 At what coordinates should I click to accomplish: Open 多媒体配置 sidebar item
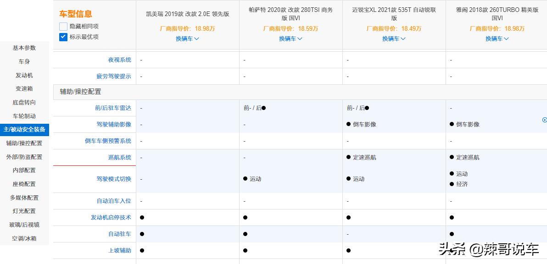[x=24, y=198]
